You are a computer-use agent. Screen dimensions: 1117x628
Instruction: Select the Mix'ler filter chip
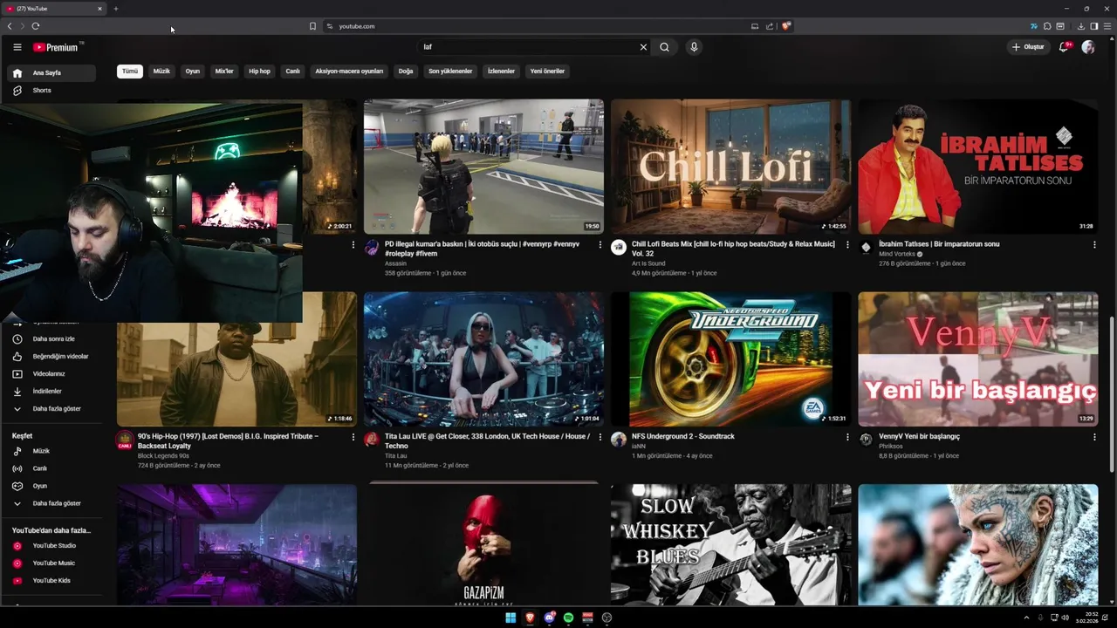click(224, 72)
